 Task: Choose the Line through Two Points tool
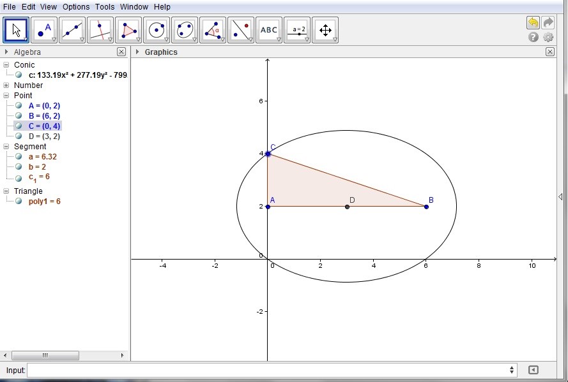coord(72,29)
